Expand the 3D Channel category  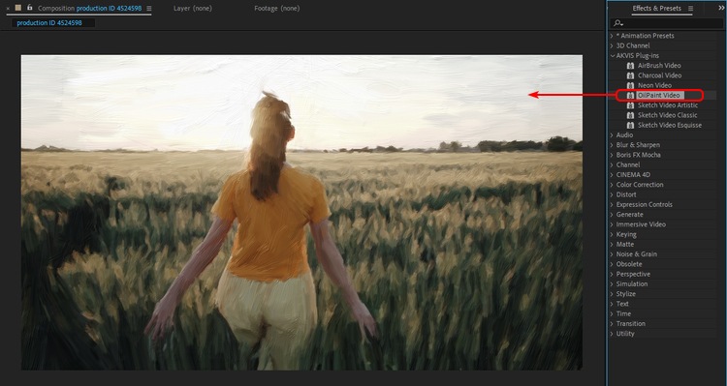click(x=612, y=45)
